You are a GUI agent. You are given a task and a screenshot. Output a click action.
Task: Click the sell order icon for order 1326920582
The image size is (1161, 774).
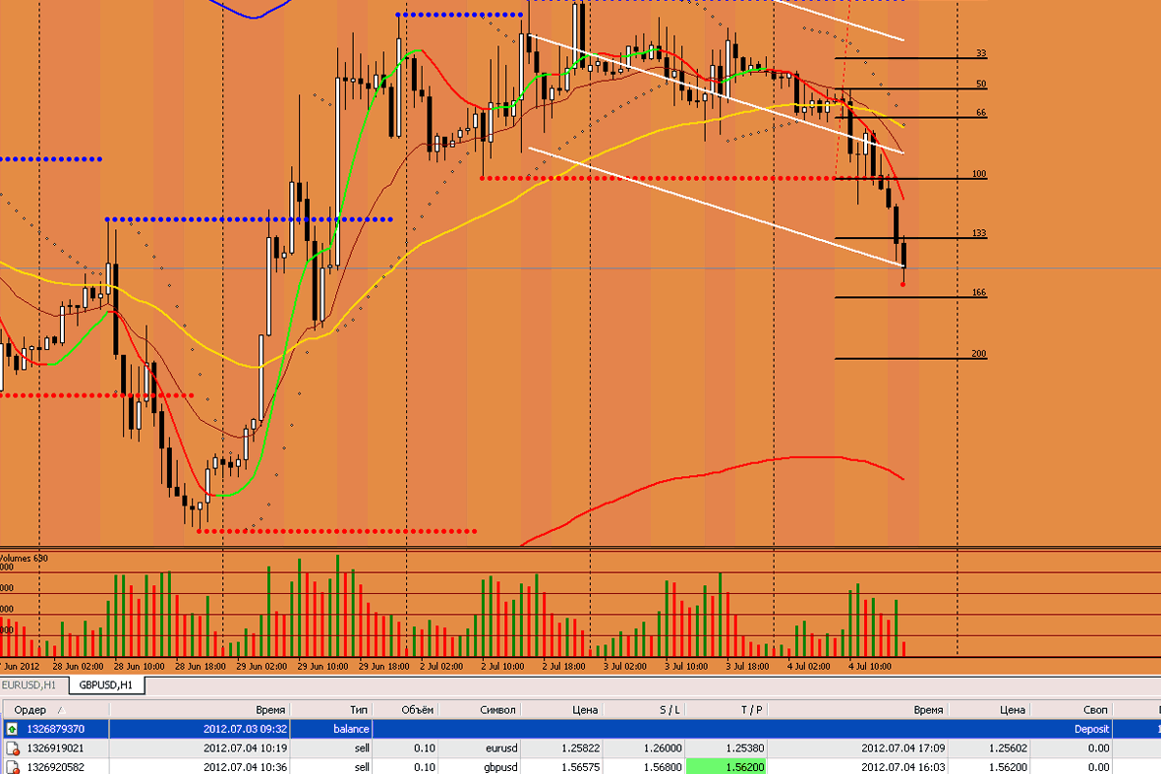[x=12, y=767]
